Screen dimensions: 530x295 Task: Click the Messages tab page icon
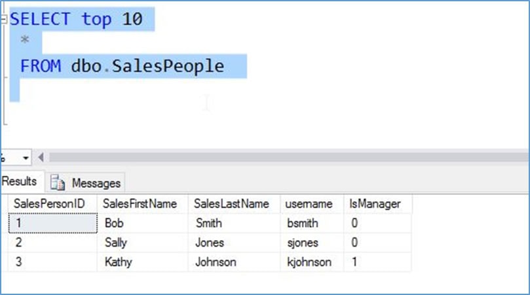(x=58, y=183)
